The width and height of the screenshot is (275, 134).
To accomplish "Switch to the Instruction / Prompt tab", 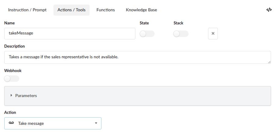I will click(x=27, y=10).
